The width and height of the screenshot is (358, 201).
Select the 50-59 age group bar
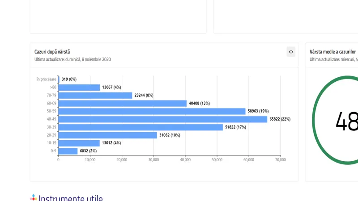coord(152,111)
